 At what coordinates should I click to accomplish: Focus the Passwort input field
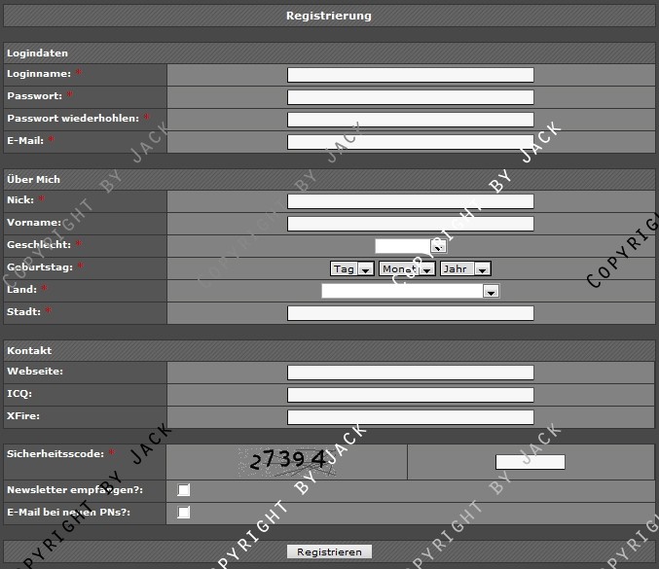pyautogui.click(x=410, y=97)
